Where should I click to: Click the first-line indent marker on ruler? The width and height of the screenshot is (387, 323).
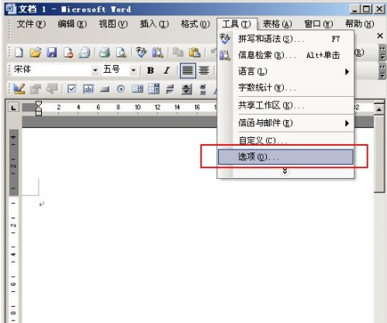click(x=39, y=105)
